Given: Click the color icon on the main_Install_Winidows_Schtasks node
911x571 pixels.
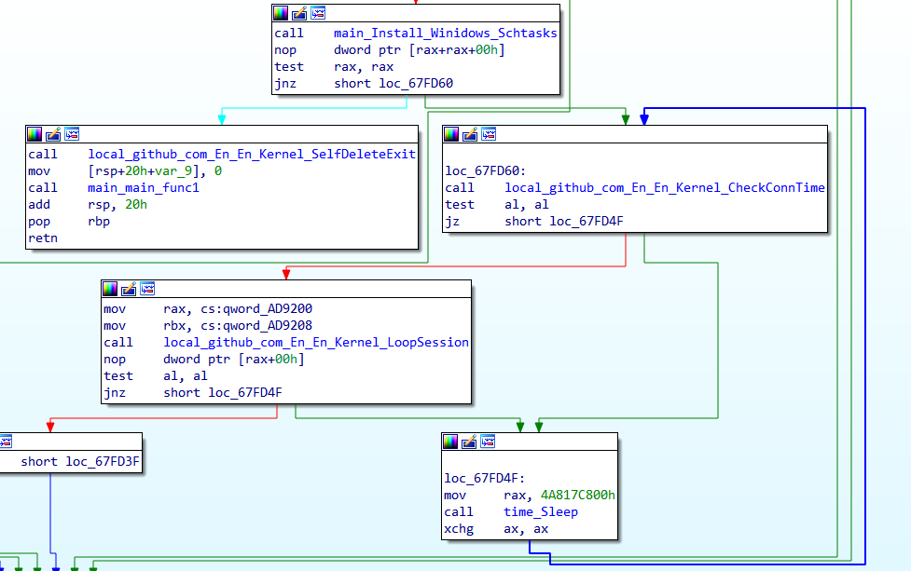Looking at the screenshot, I should pos(281,13).
